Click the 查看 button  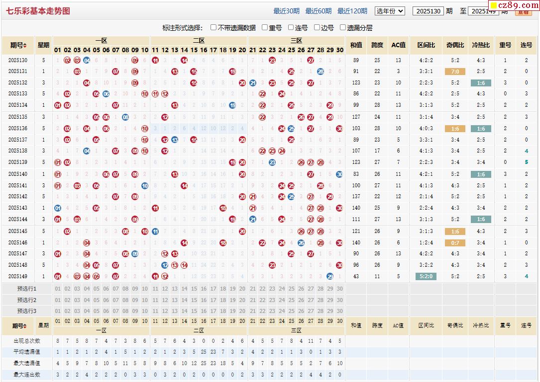point(523,12)
